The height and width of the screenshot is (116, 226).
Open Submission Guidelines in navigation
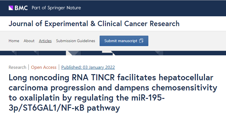click(x=75, y=41)
